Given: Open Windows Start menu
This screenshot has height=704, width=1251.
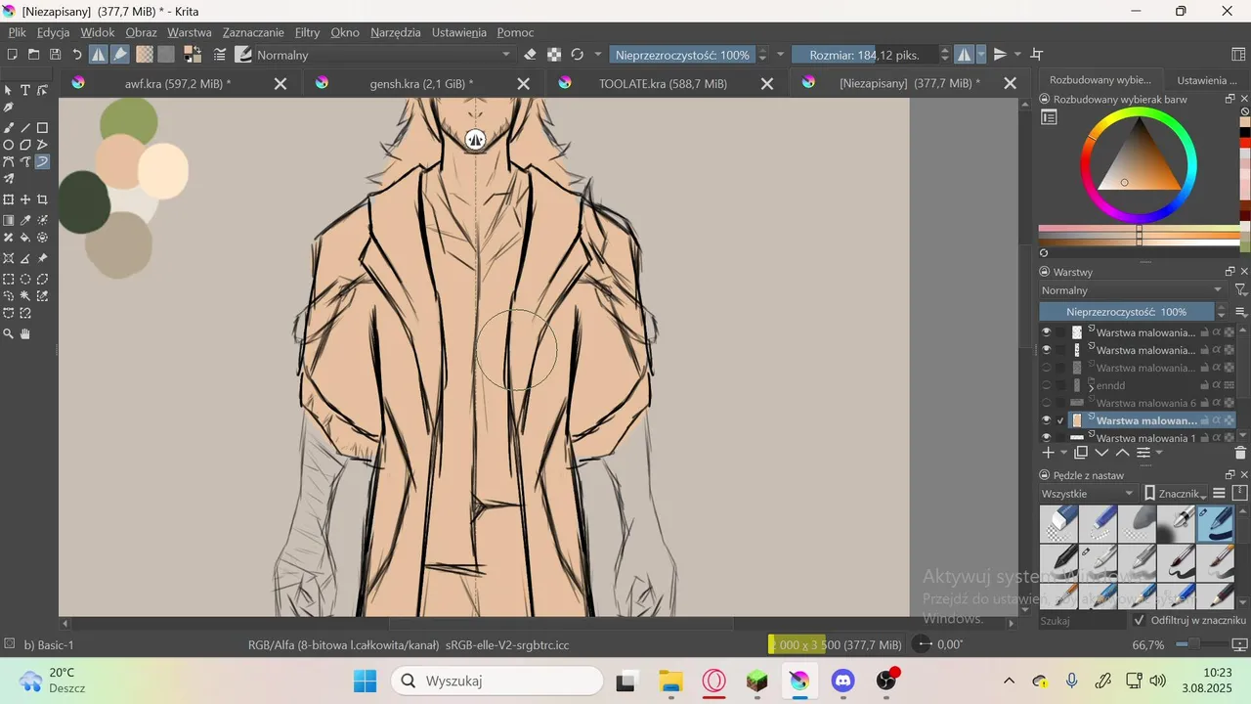Looking at the screenshot, I should [x=365, y=681].
